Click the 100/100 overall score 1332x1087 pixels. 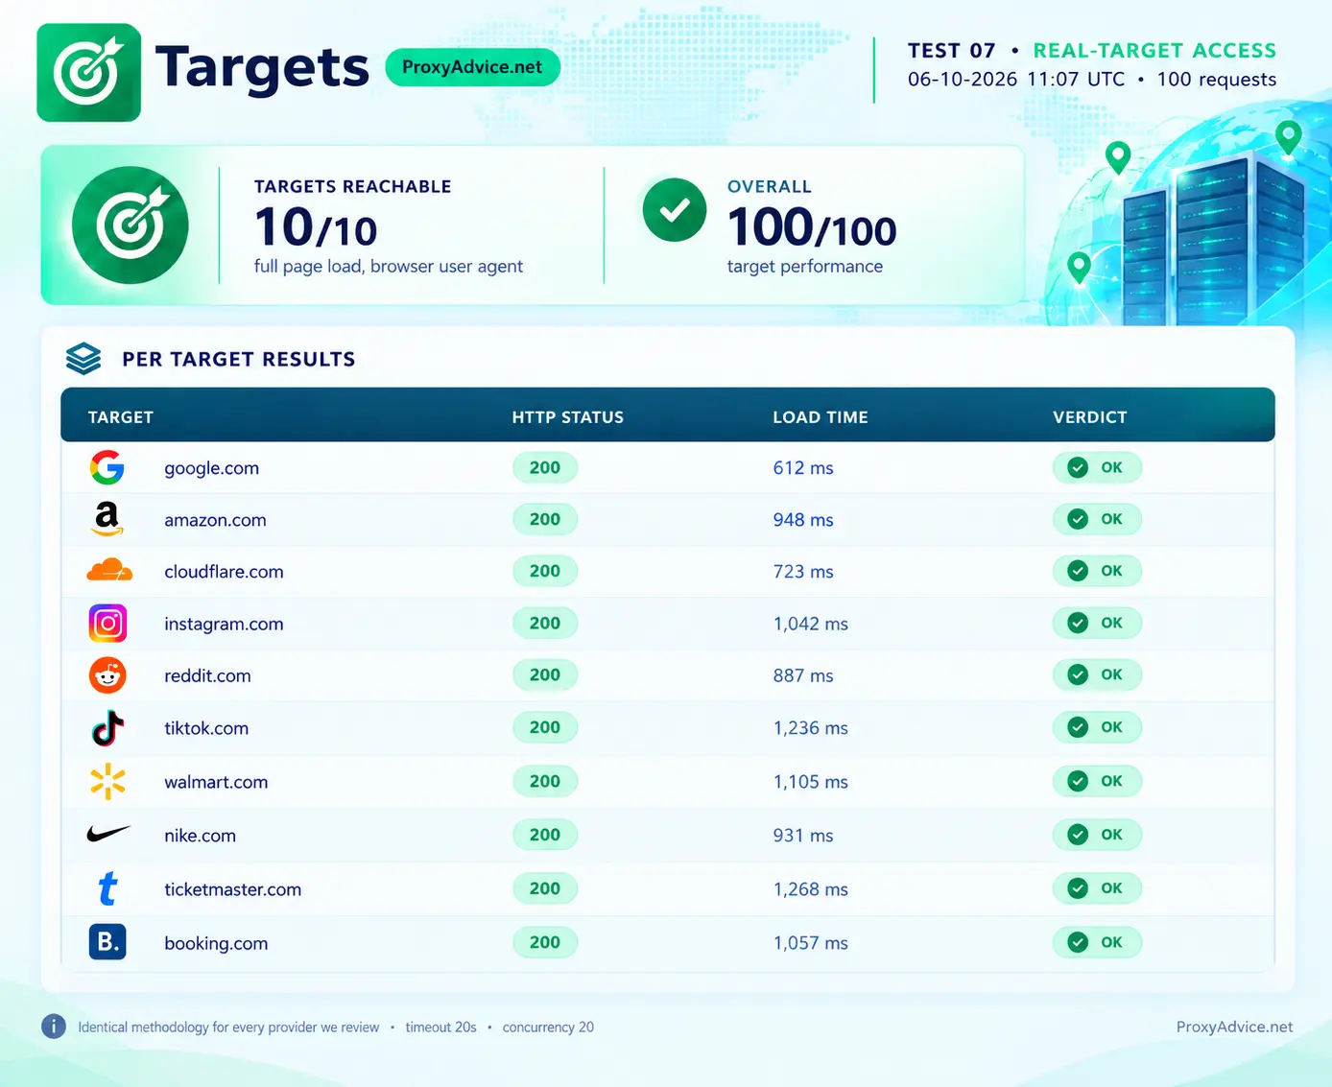coord(812,227)
